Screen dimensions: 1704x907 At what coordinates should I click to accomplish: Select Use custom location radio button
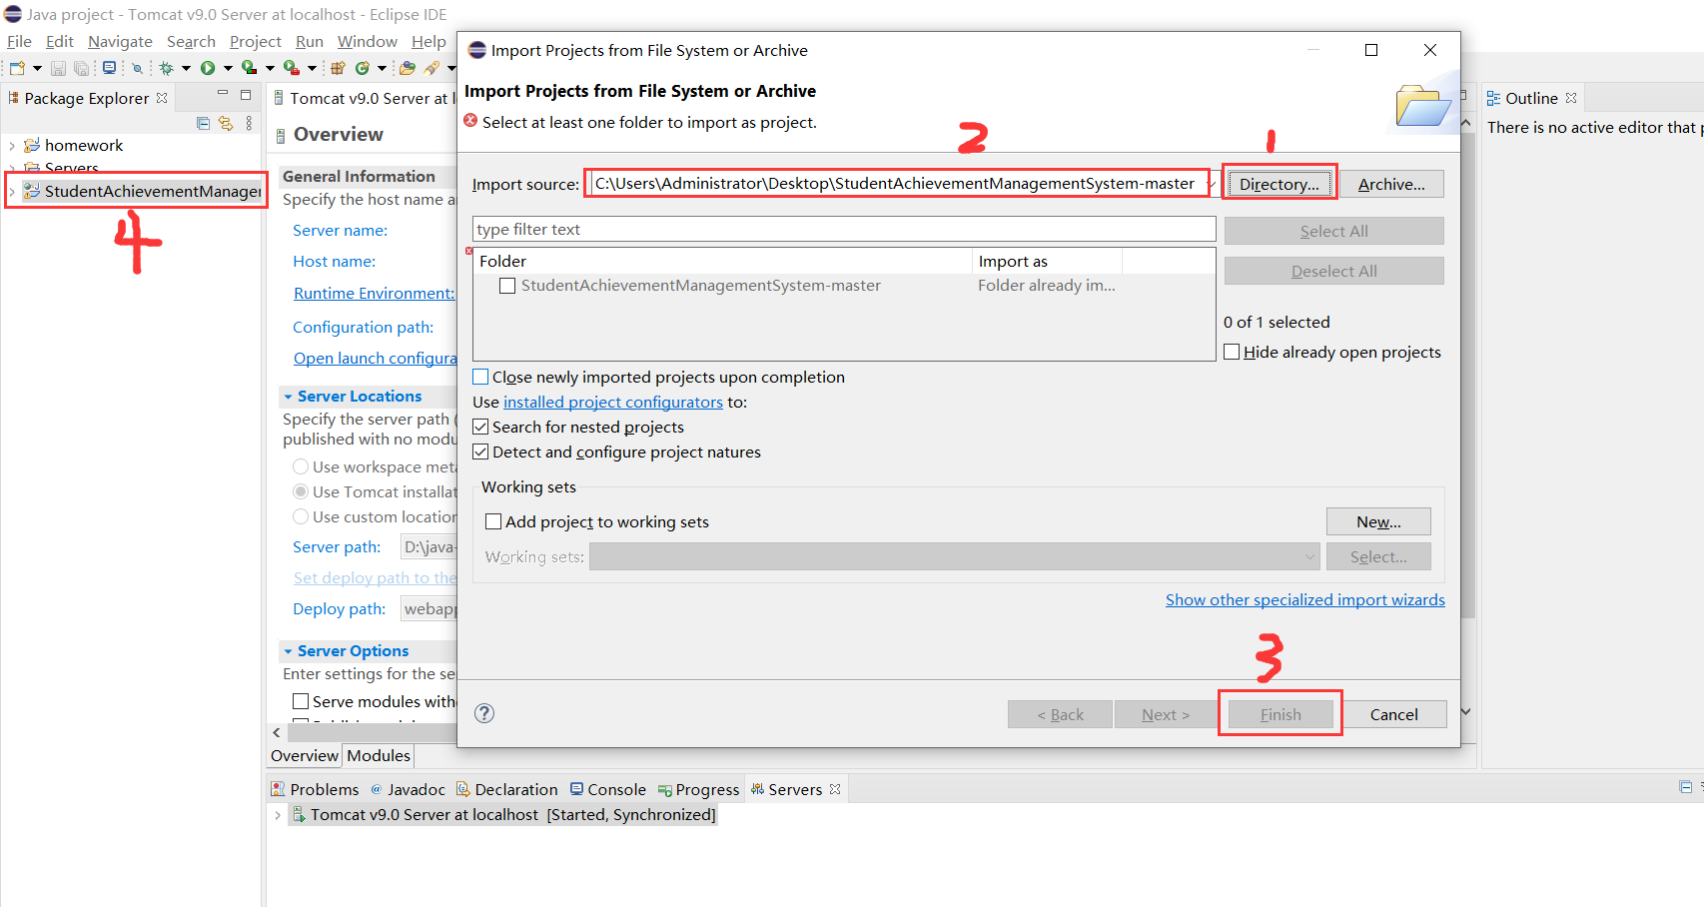tap(301, 516)
